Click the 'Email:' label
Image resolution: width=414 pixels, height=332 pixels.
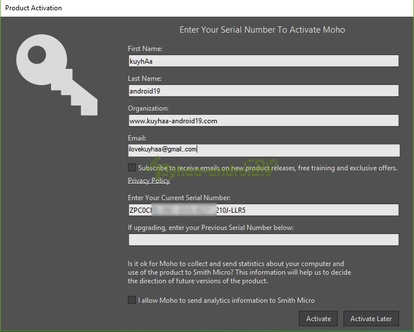coord(137,138)
